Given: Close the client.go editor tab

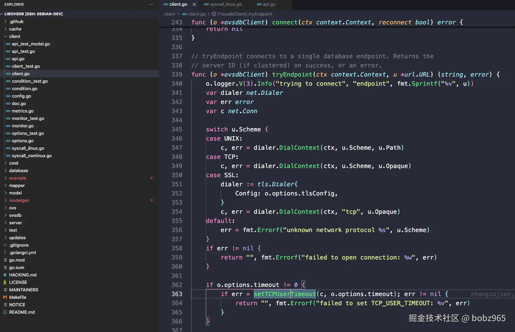Looking at the screenshot, I should click(194, 4).
